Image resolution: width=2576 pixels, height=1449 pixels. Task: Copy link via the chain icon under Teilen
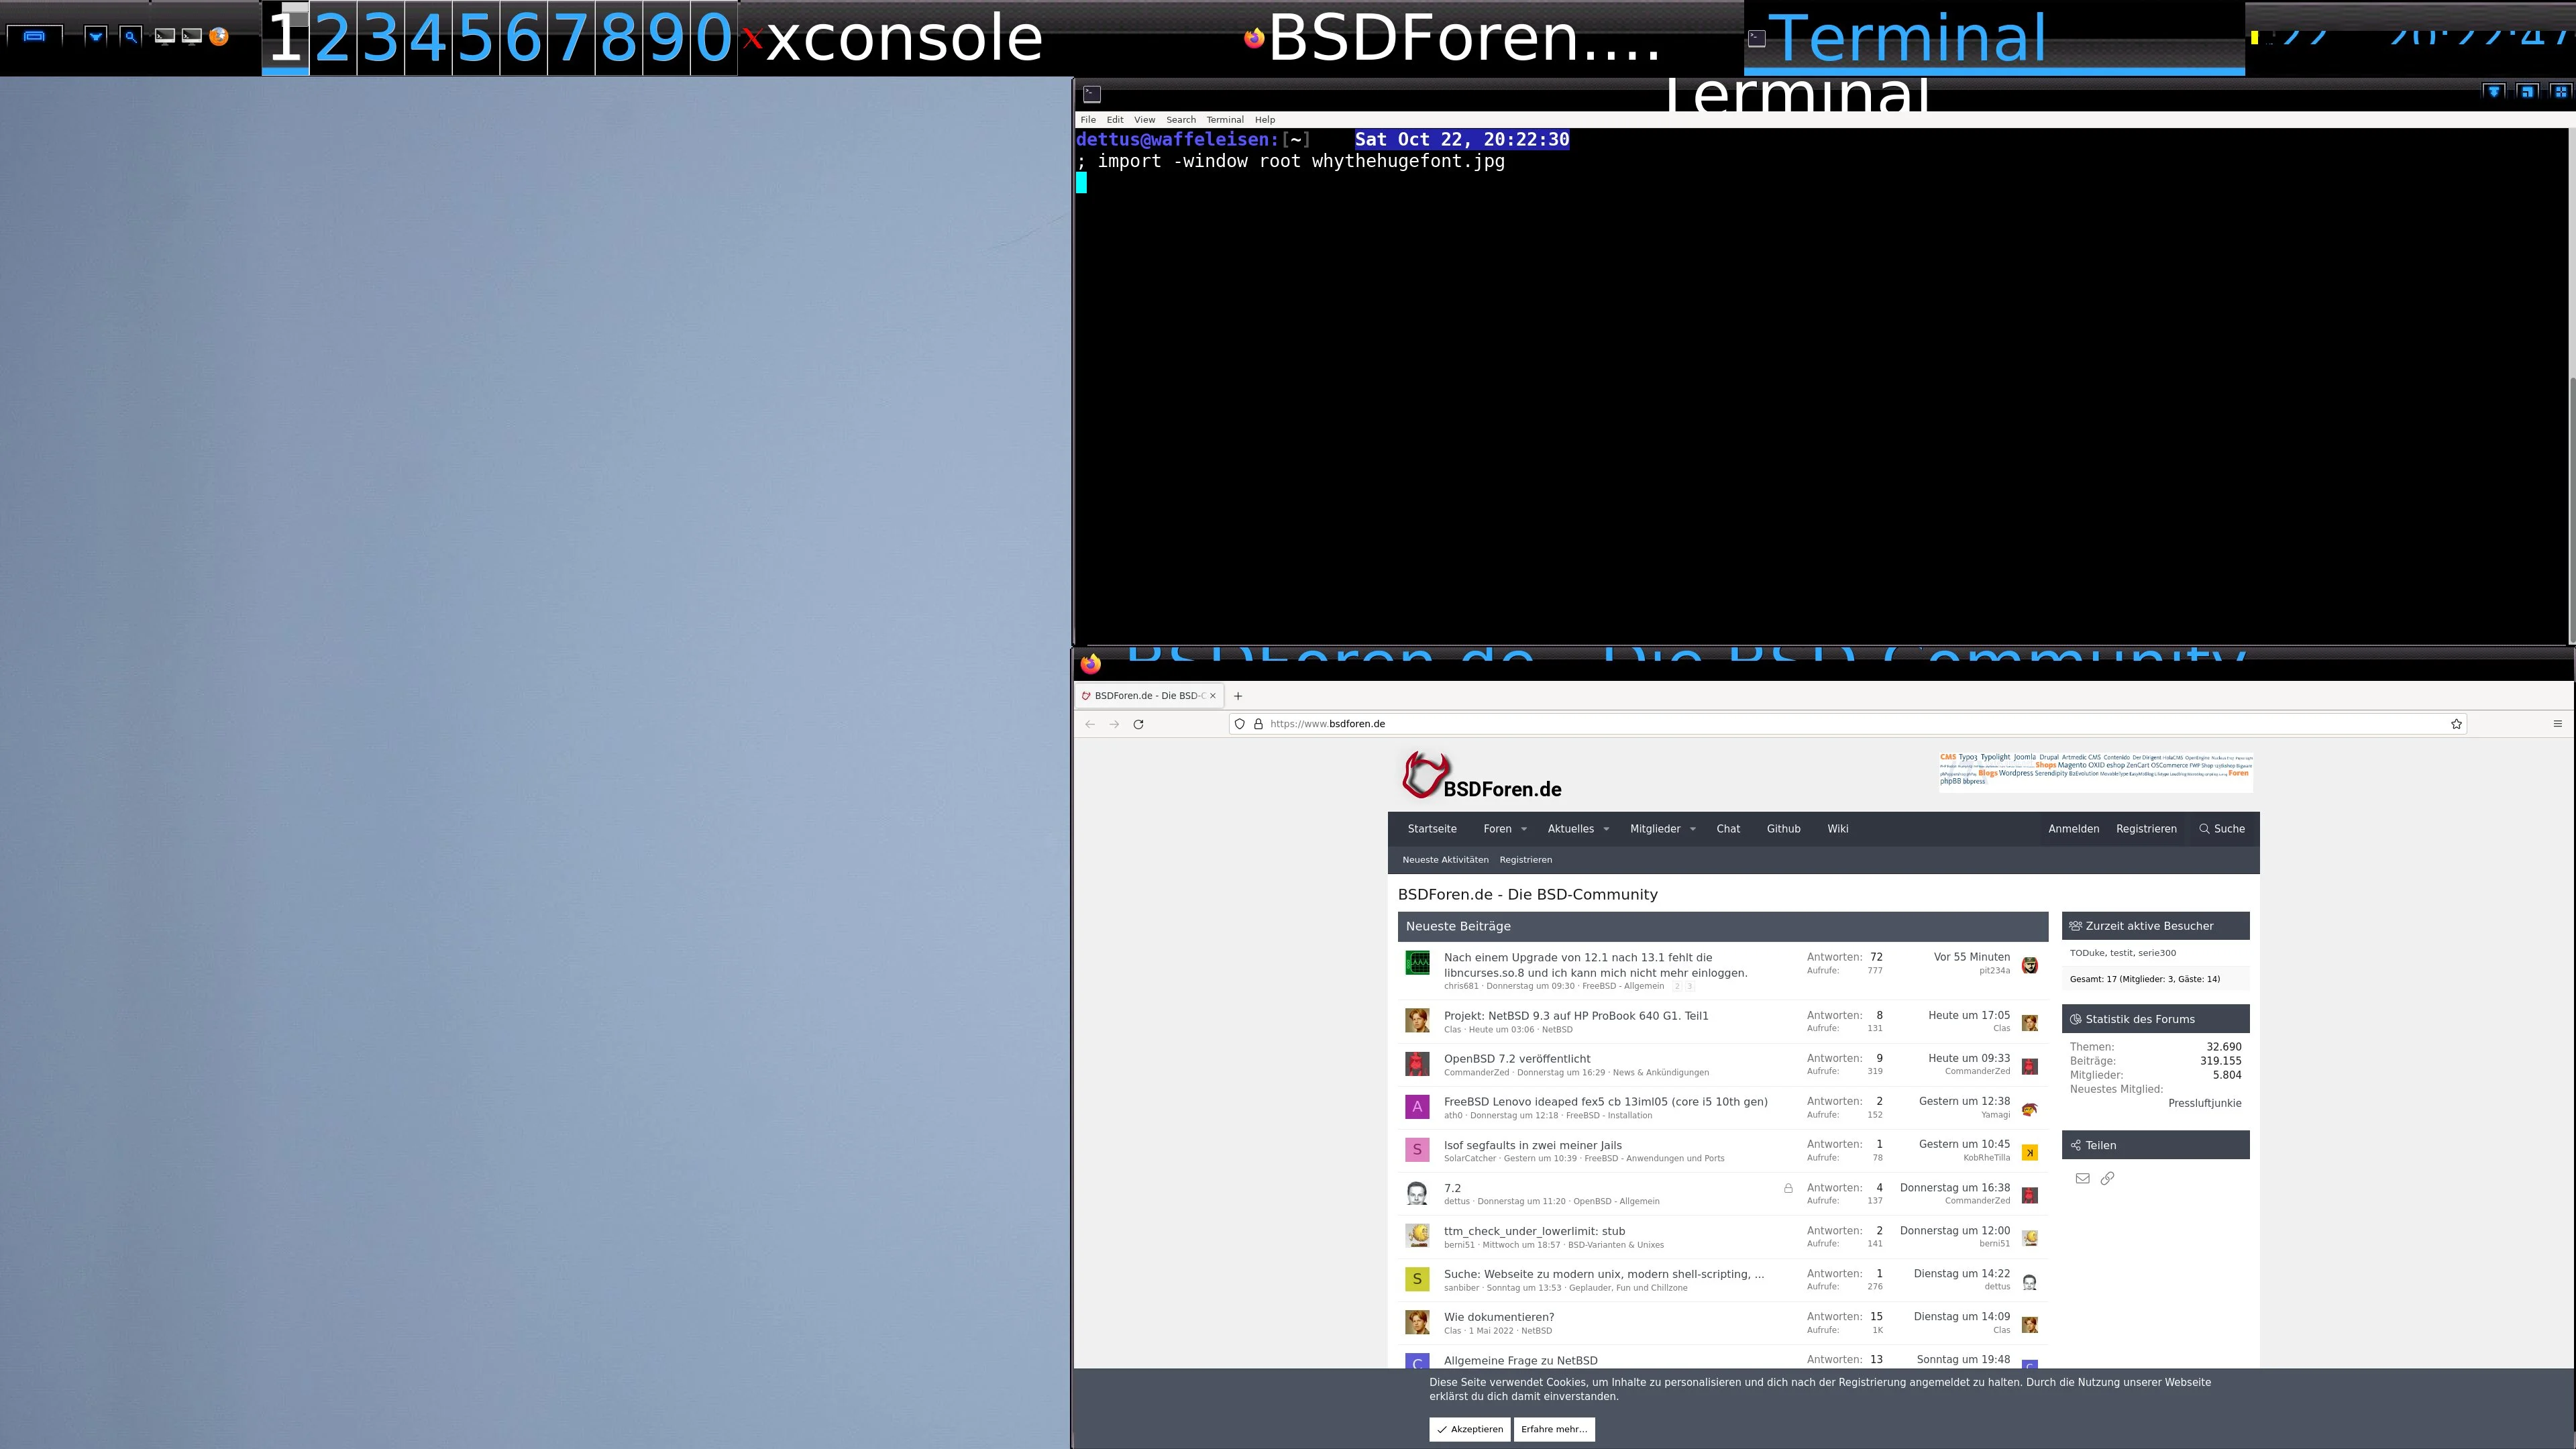2108,1178
